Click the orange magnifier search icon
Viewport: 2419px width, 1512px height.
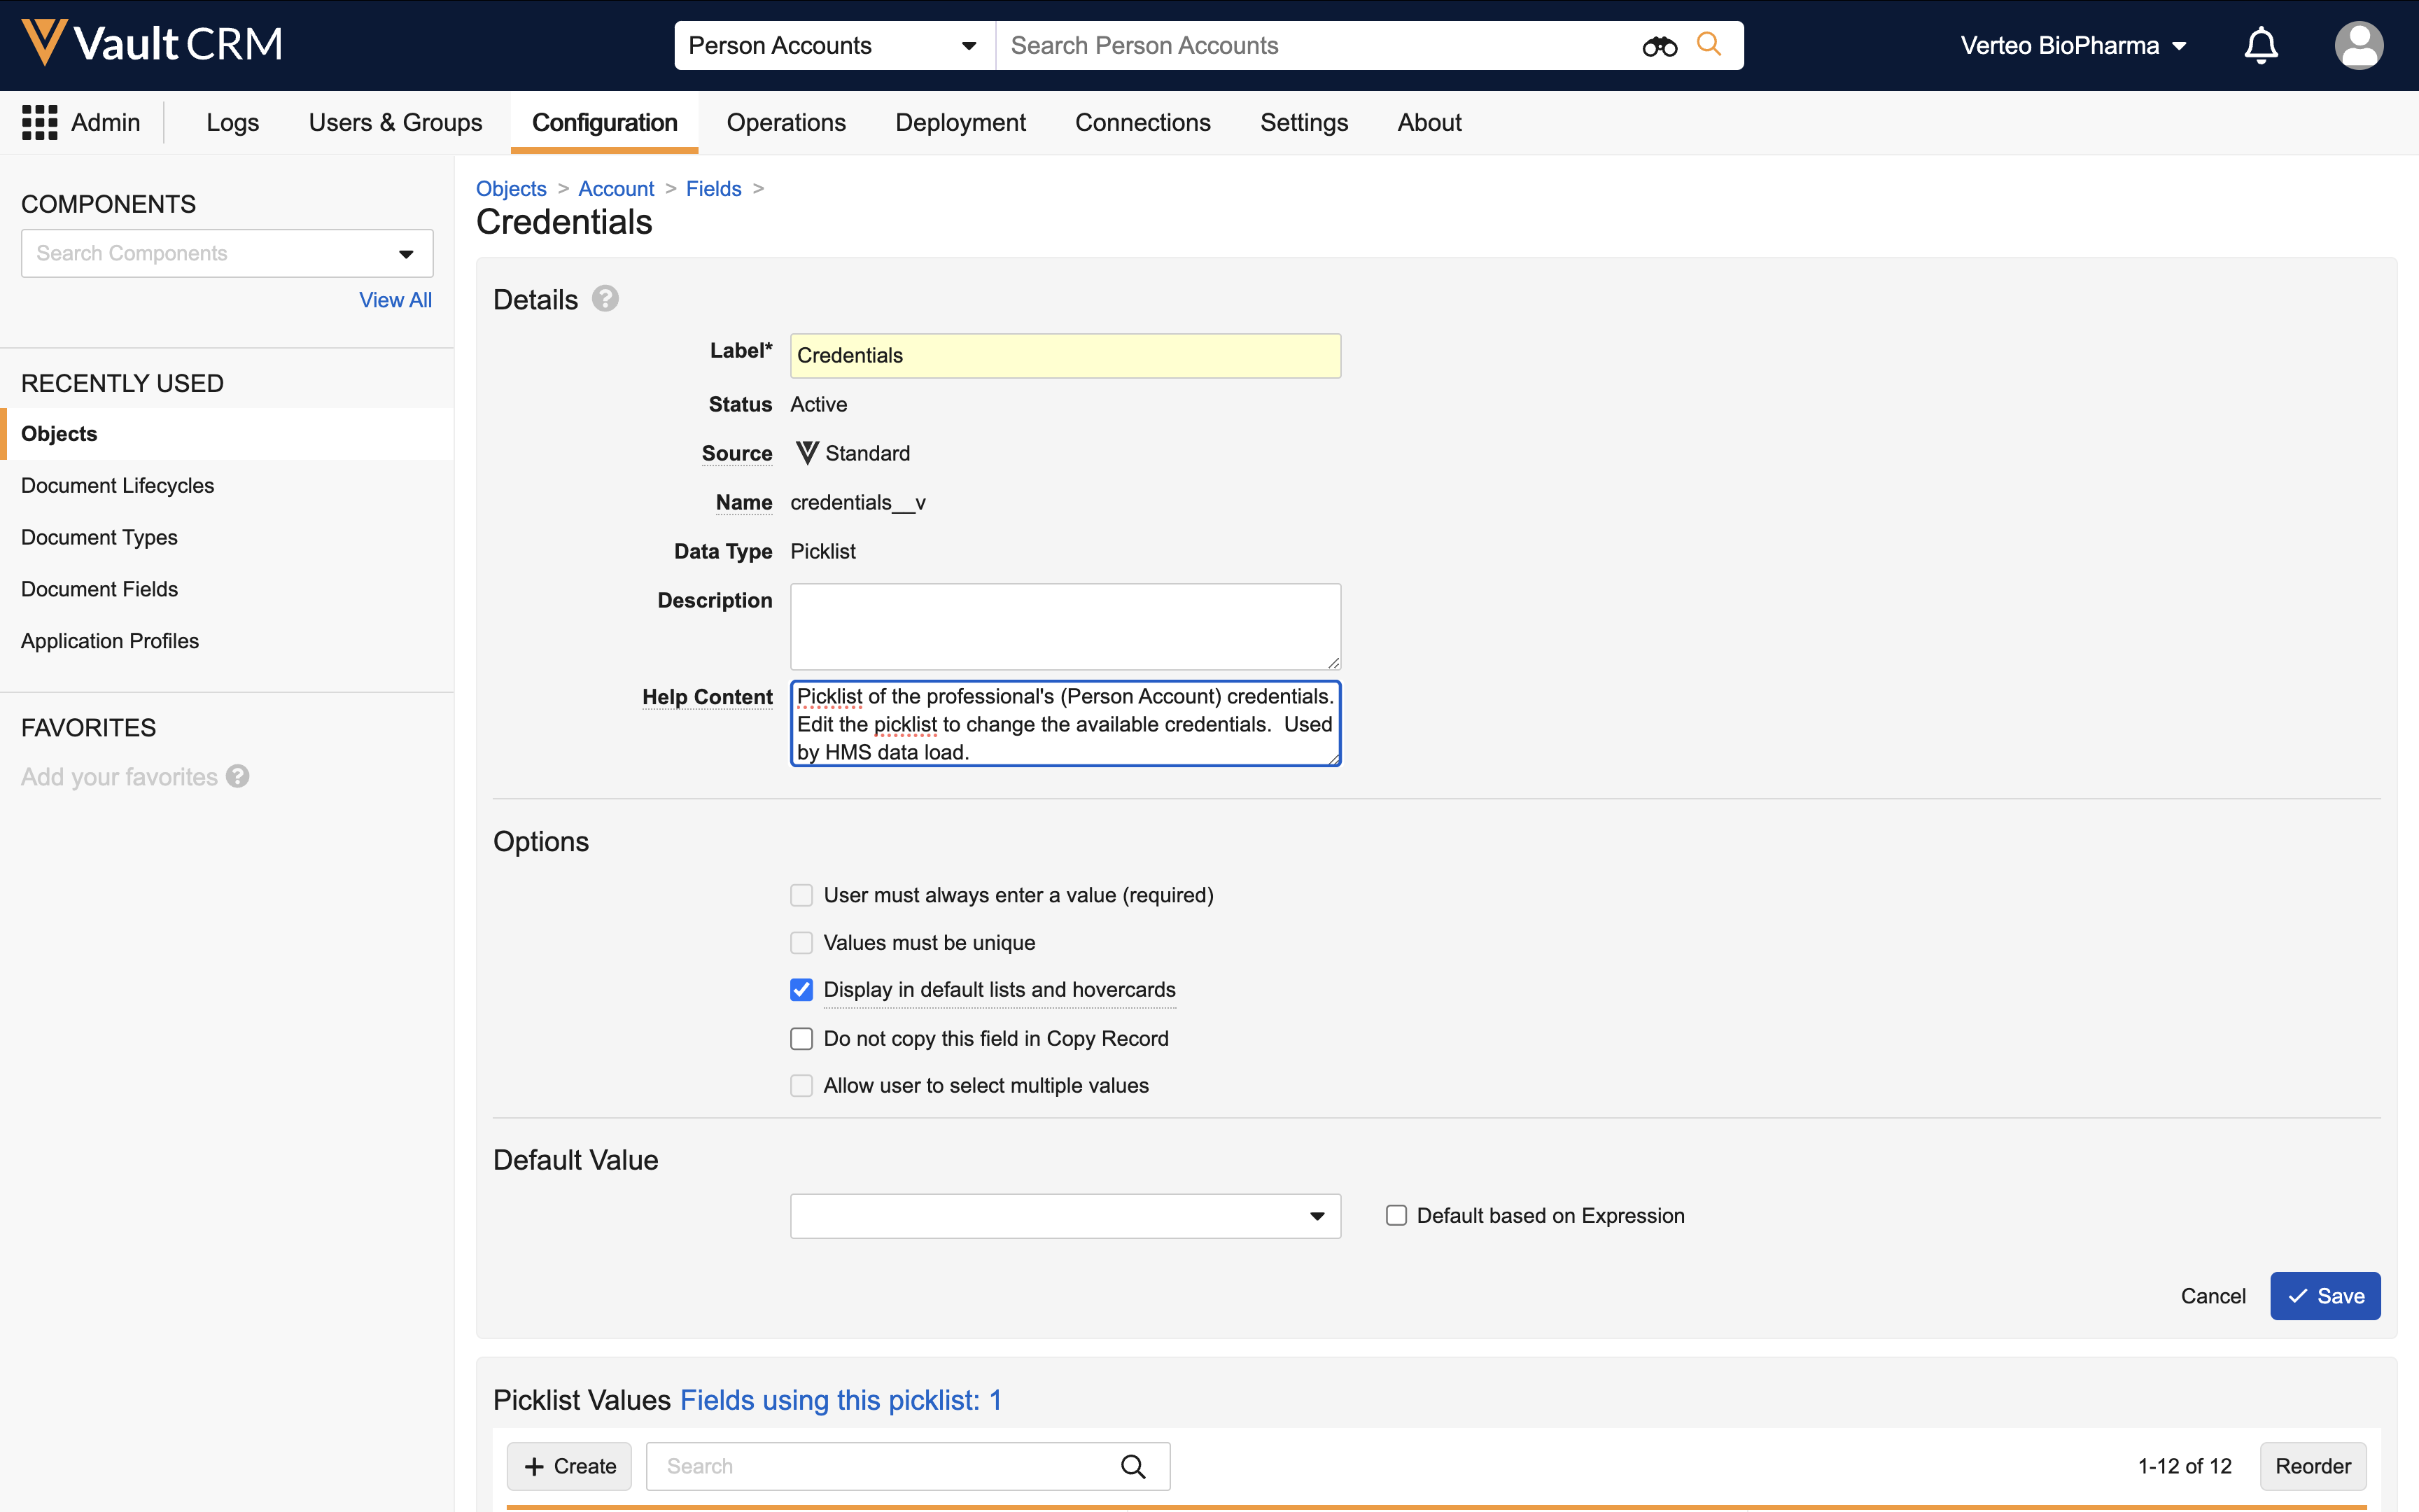[1709, 45]
